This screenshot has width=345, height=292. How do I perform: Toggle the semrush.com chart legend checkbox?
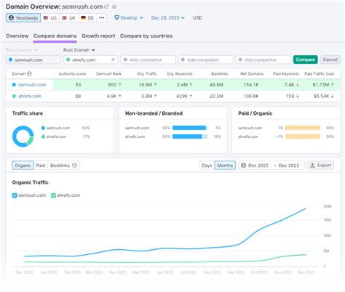coord(15,195)
